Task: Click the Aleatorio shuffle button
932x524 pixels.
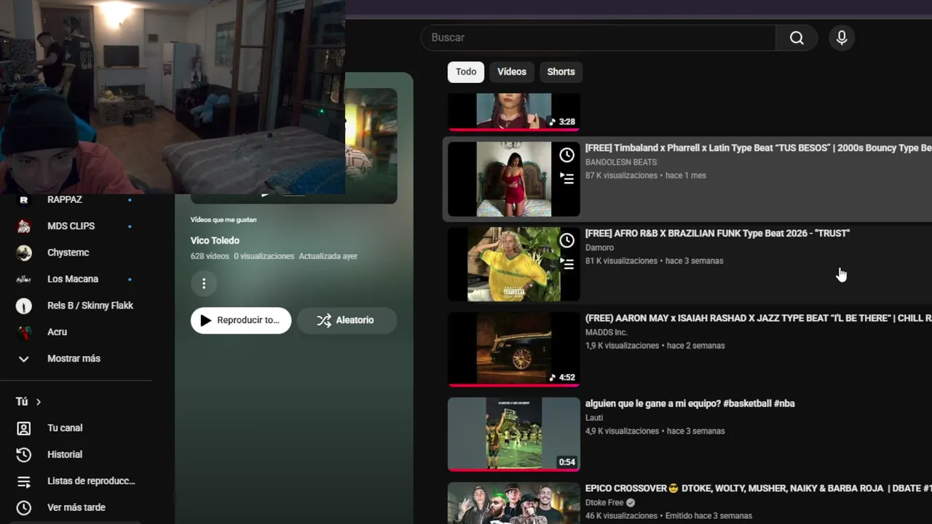Action: tap(347, 320)
